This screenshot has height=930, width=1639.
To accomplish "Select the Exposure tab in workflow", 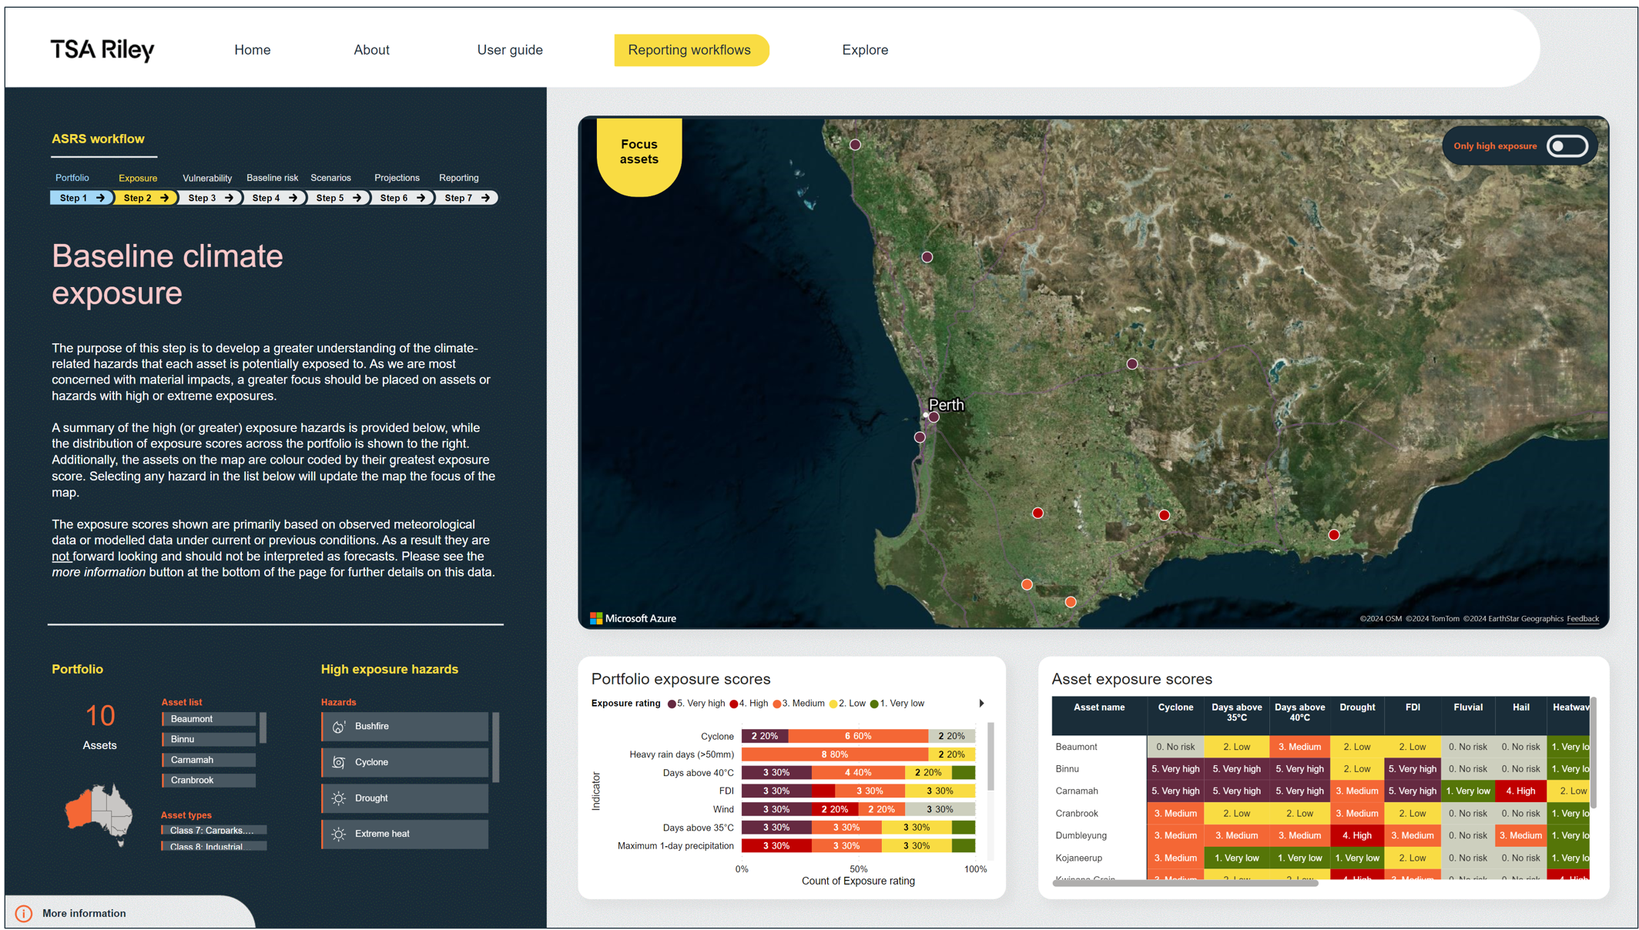I will click(139, 176).
